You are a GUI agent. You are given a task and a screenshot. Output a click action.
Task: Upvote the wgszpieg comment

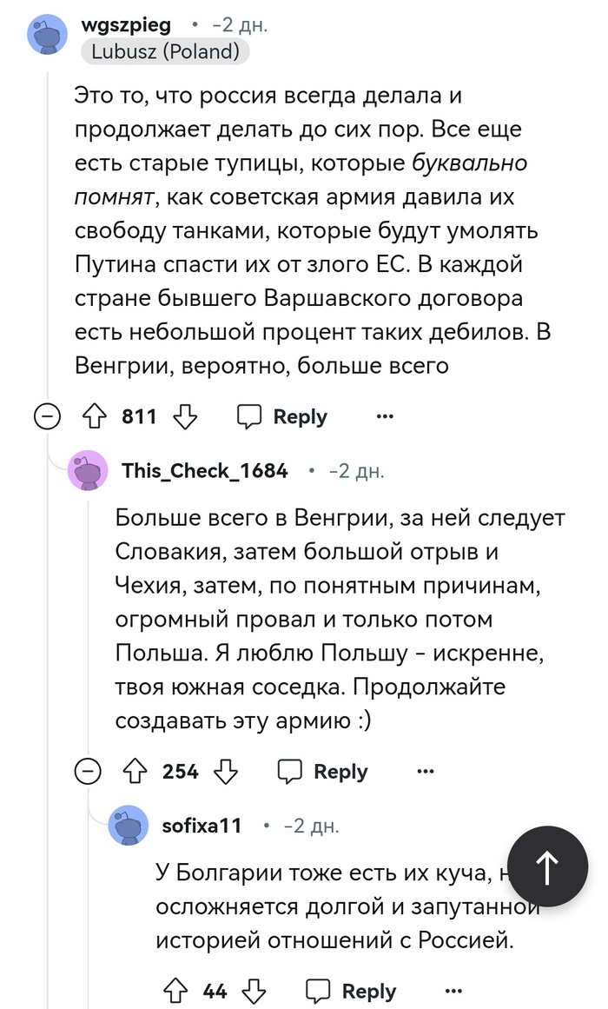93,417
